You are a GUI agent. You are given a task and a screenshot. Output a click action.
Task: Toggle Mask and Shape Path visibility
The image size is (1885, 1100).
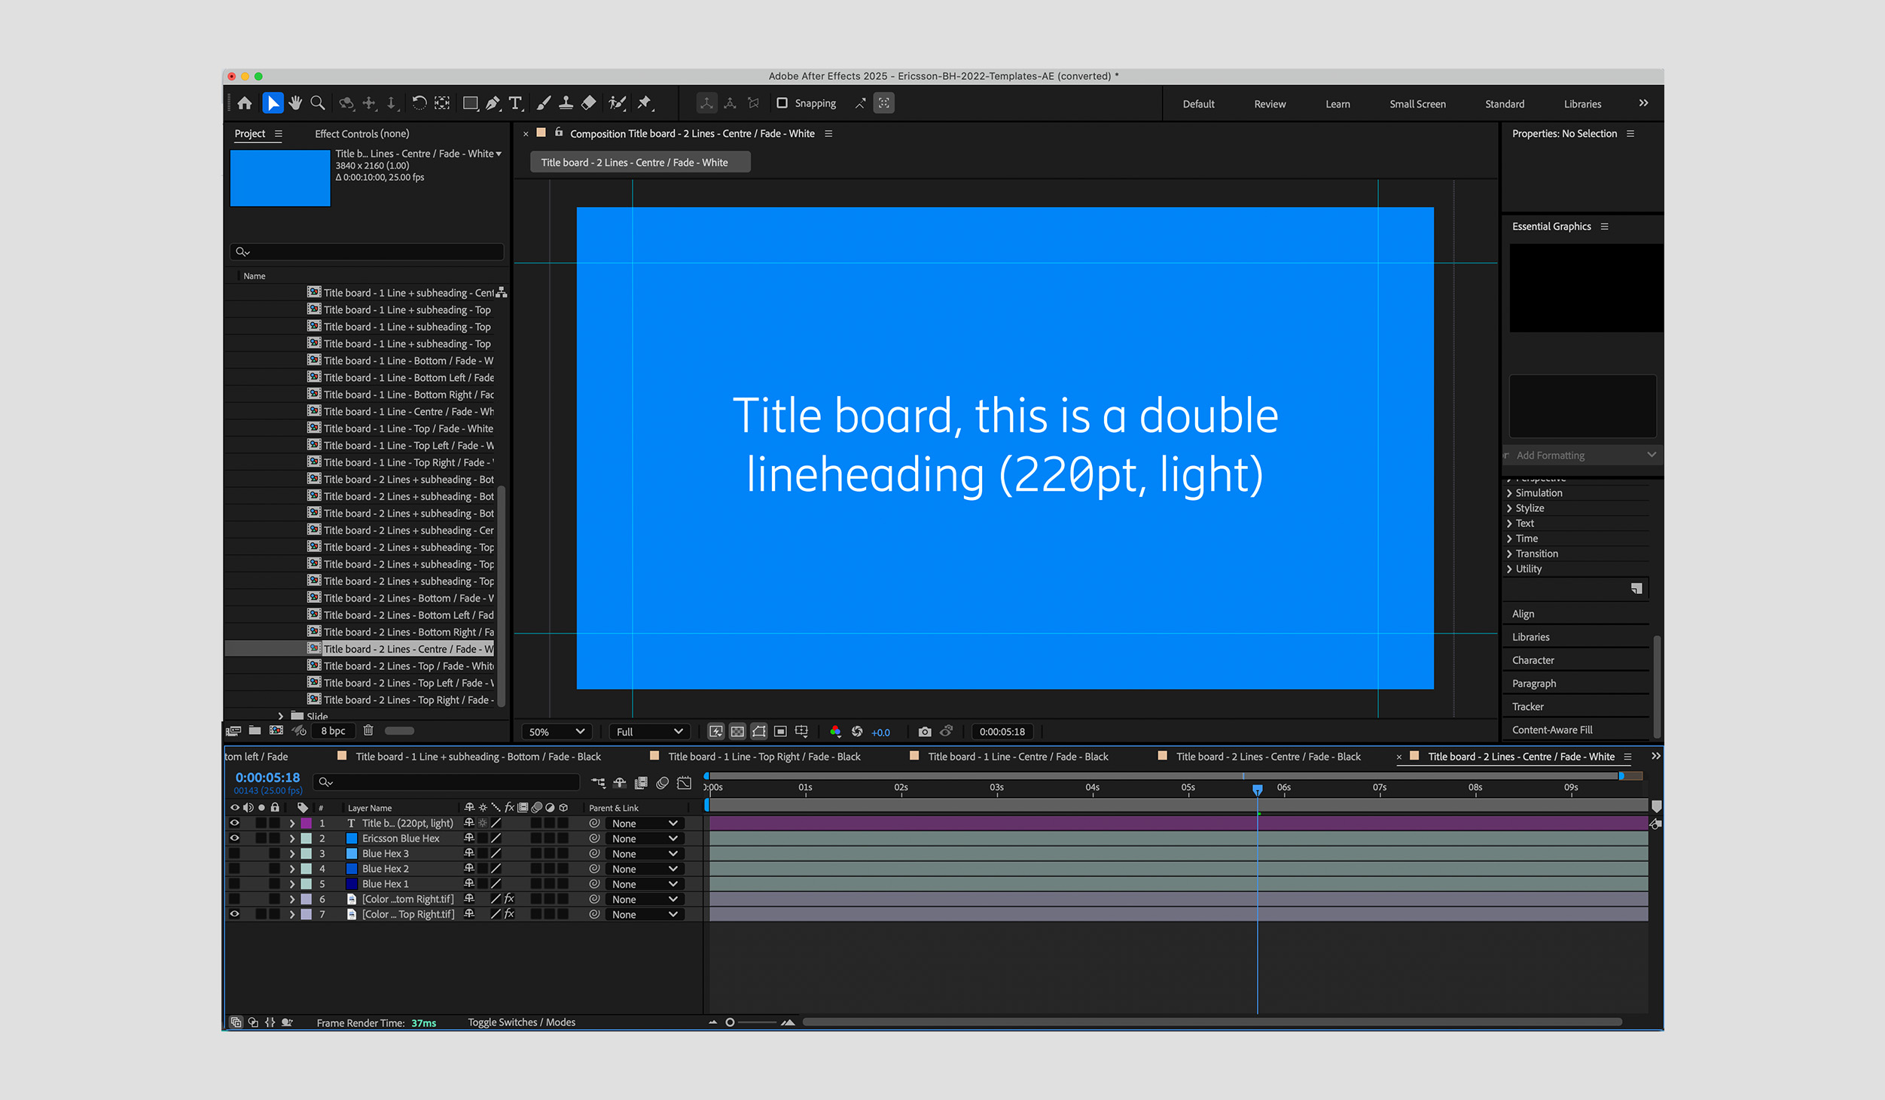point(759,732)
